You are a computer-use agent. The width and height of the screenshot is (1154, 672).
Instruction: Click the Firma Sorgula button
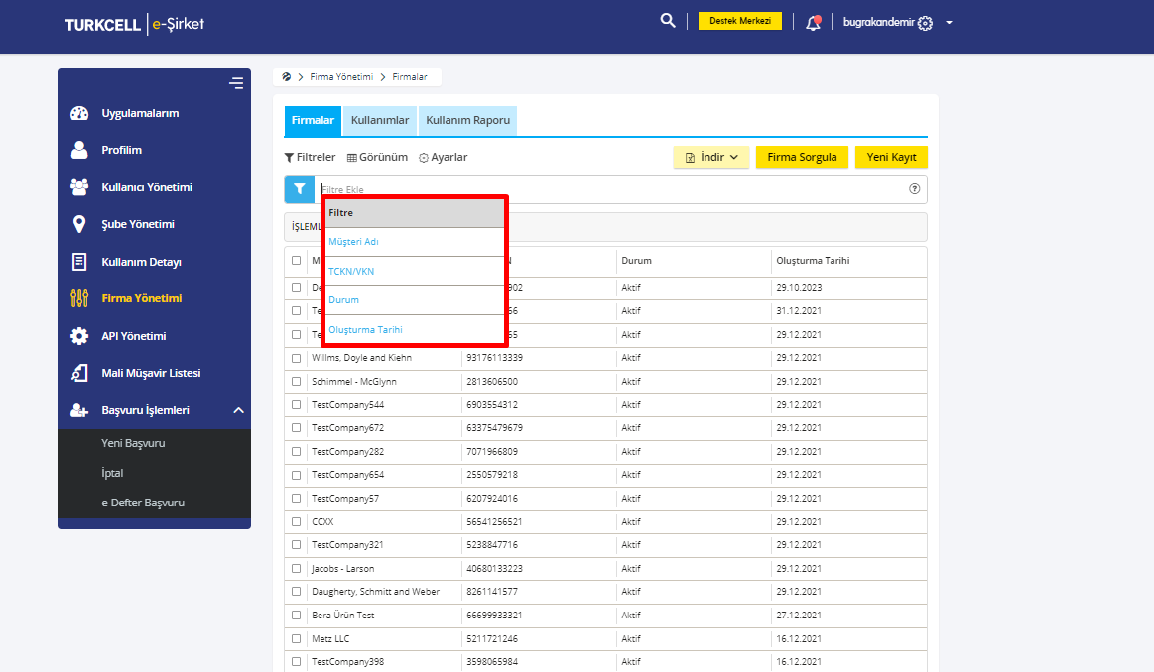click(x=802, y=157)
